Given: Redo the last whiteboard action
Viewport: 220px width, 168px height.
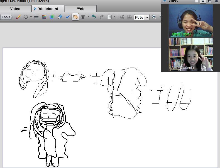Looking at the screenshot, I should 102,17.
